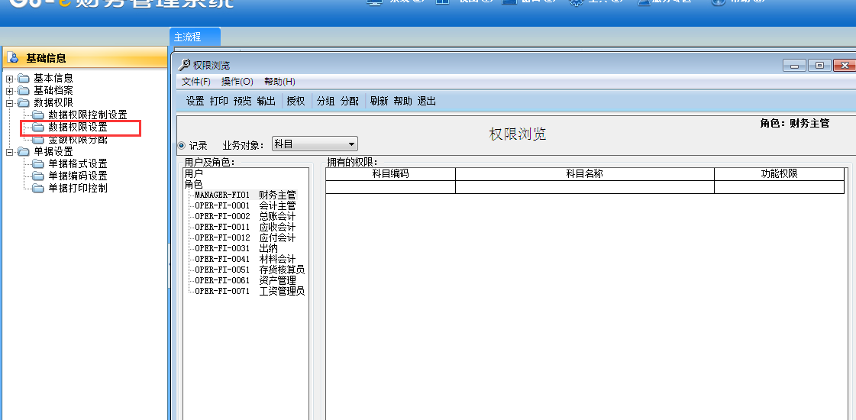The width and height of the screenshot is (856, 420).
Task: Click the folder icon next to 单据打印控制
Action: [x=38, y=188]
